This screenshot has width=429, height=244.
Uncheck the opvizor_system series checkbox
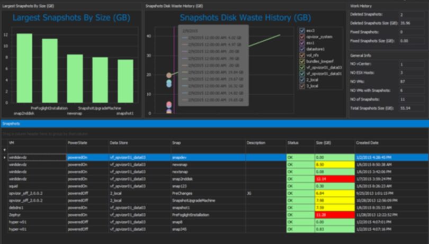coord(302,37)
